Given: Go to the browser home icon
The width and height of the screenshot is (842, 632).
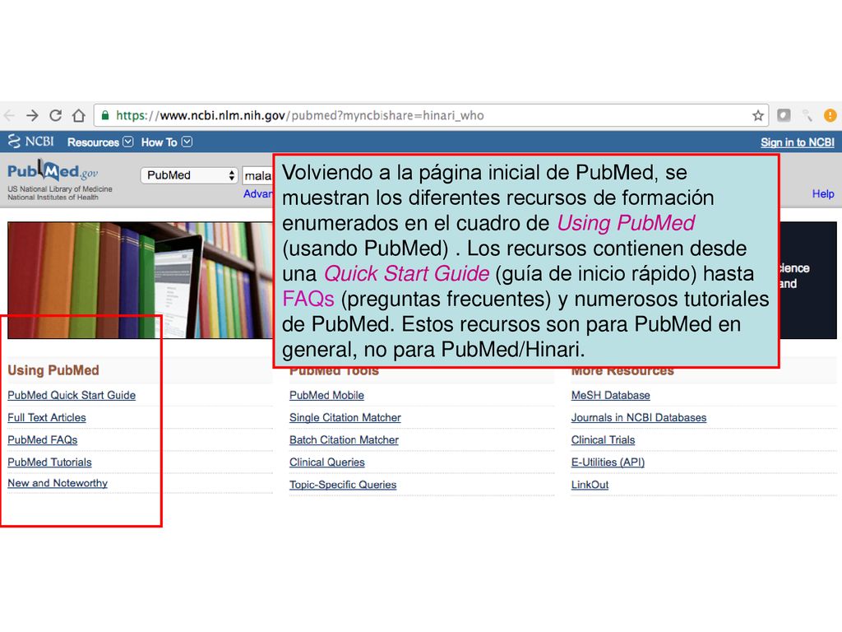Looking at the screenshot, I should point(79,115).
